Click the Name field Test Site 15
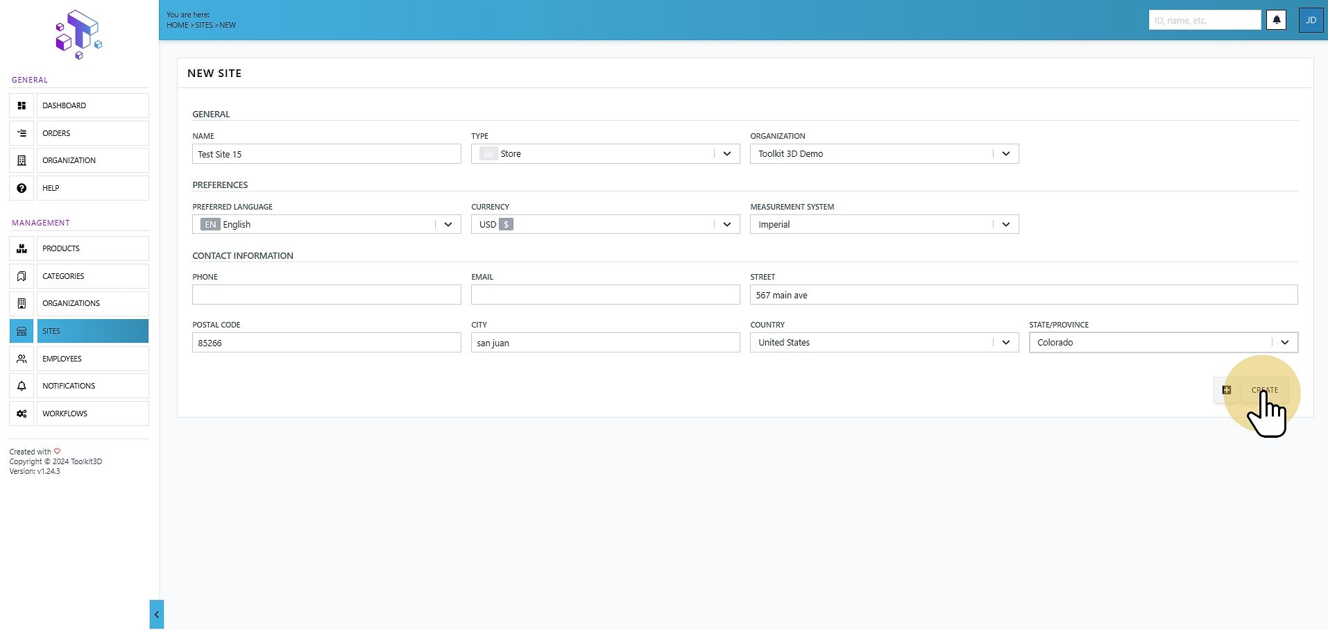The width and height of the screenshot is (1328, 630). (327, 154)
